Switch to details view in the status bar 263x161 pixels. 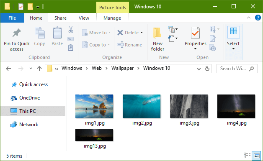click(247, 156)
